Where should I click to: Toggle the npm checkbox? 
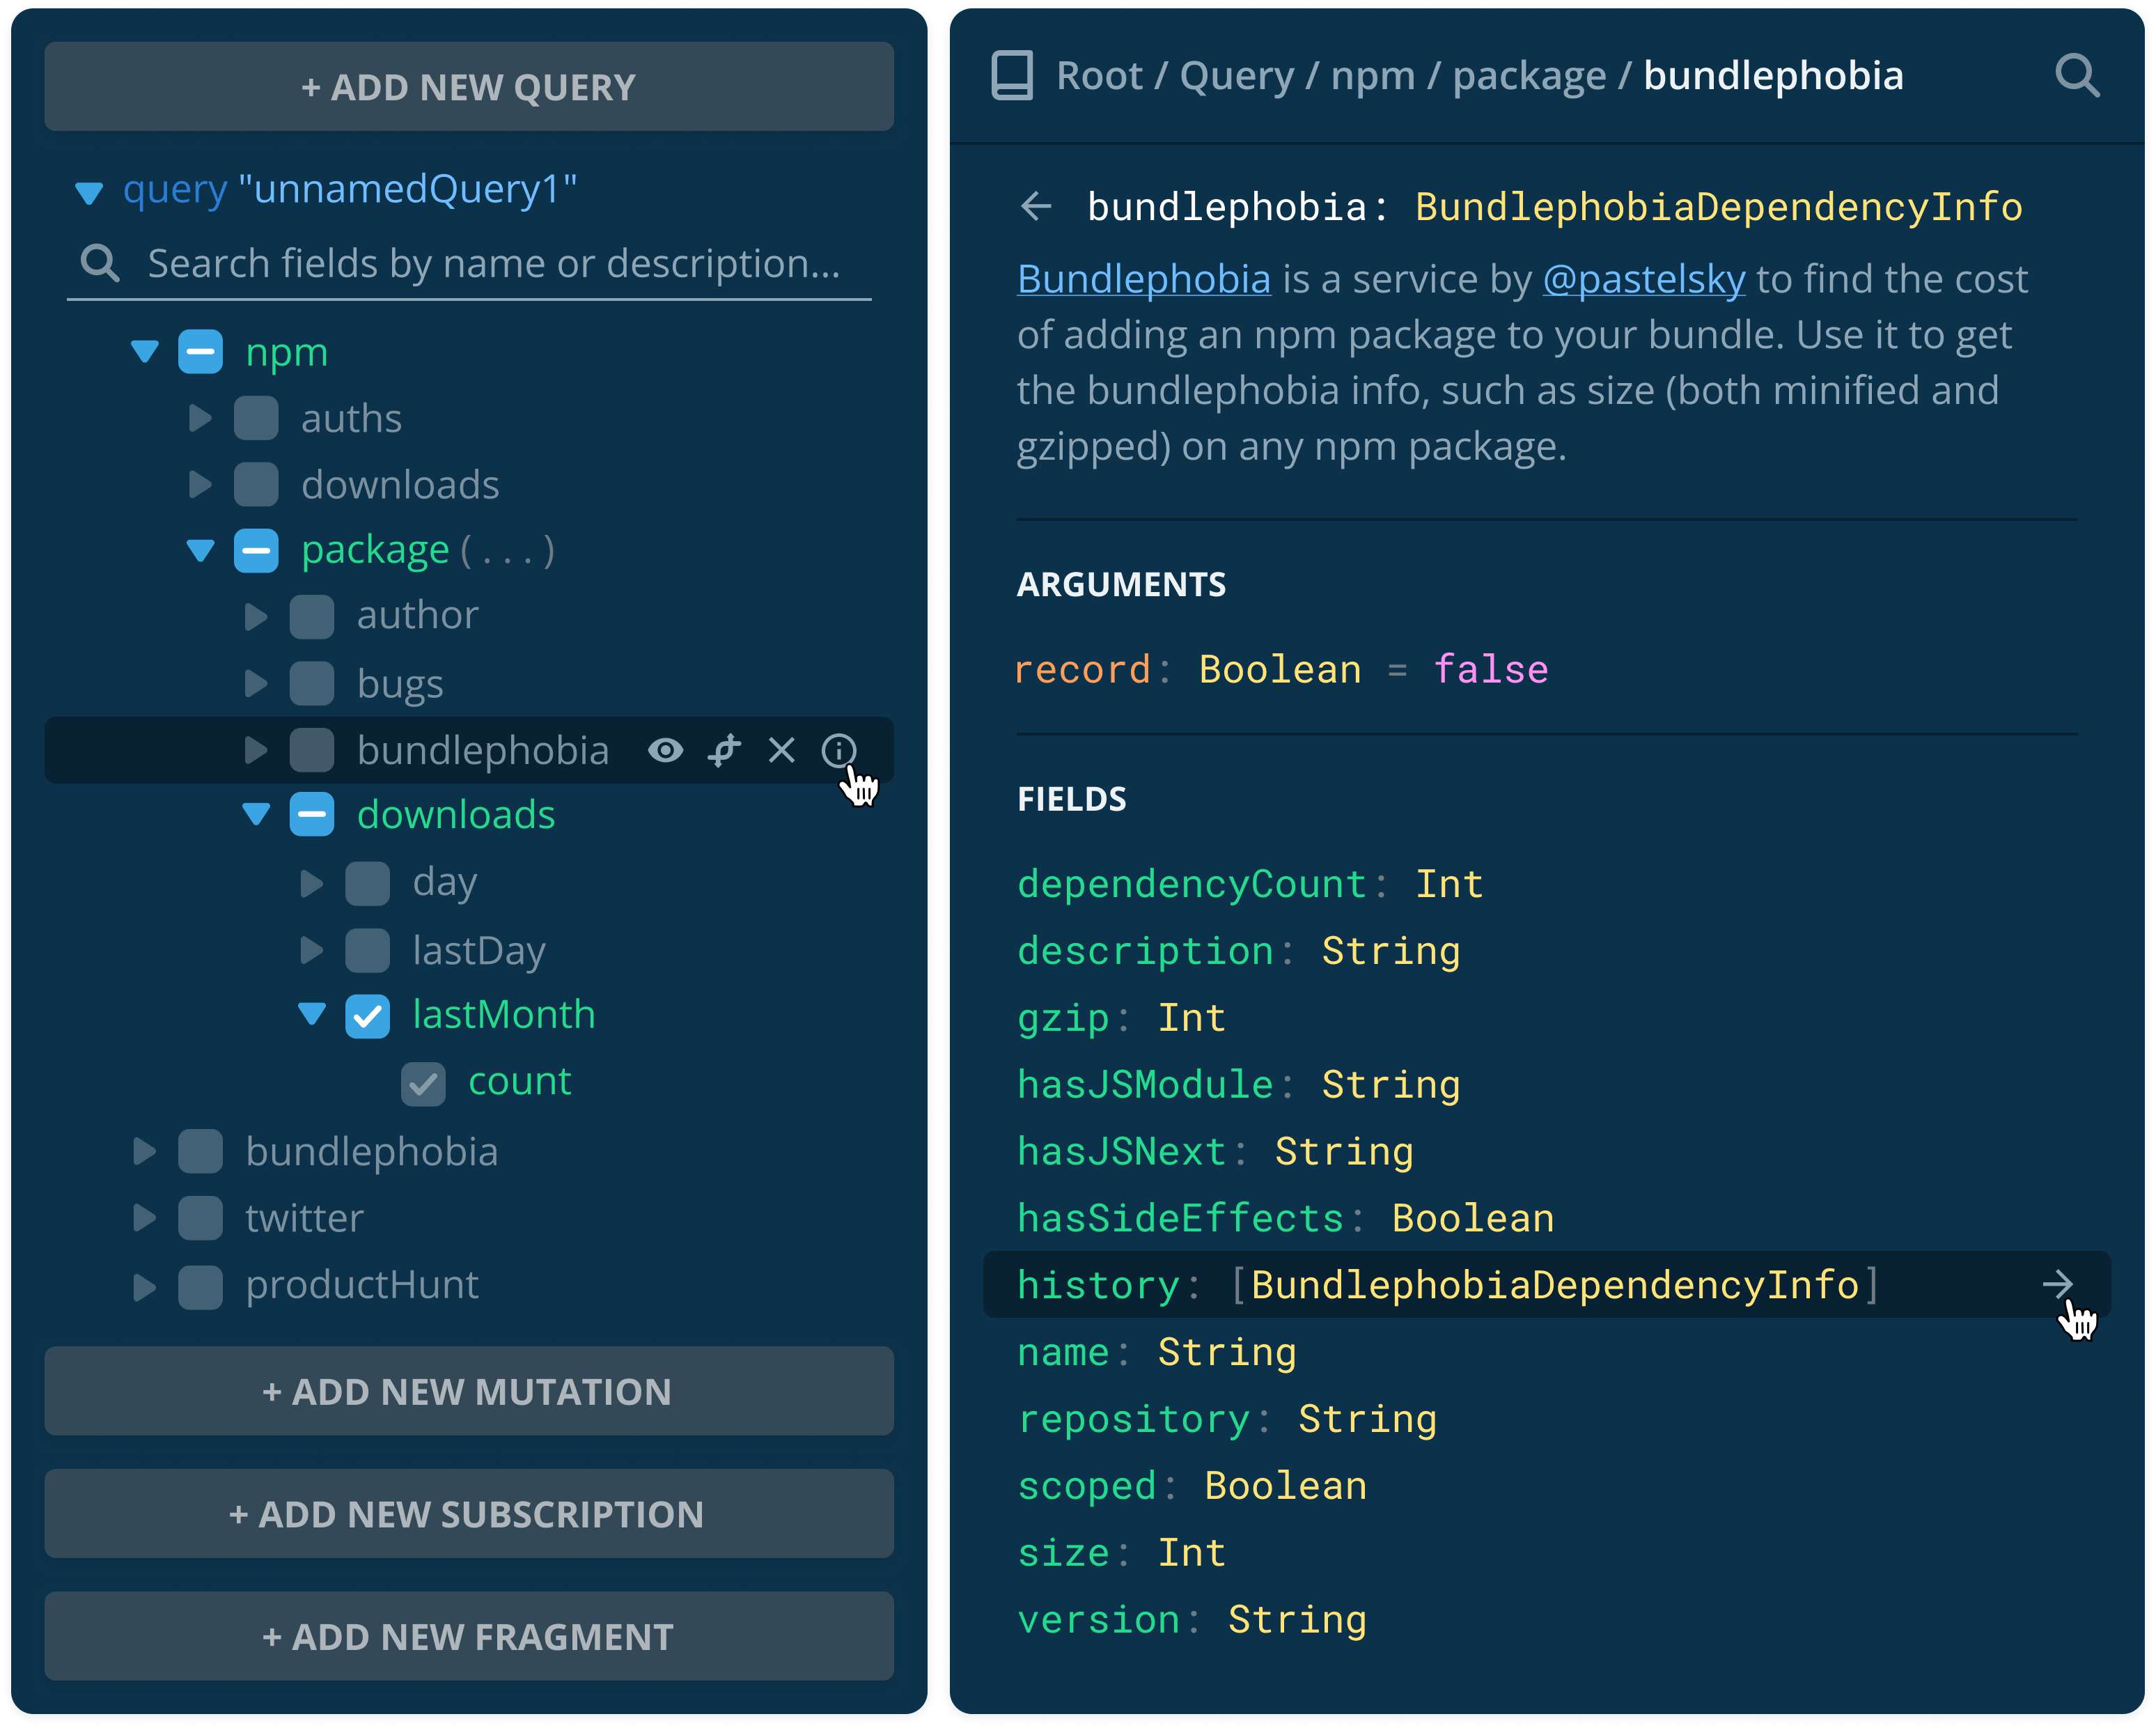click(x=200, y=352)
